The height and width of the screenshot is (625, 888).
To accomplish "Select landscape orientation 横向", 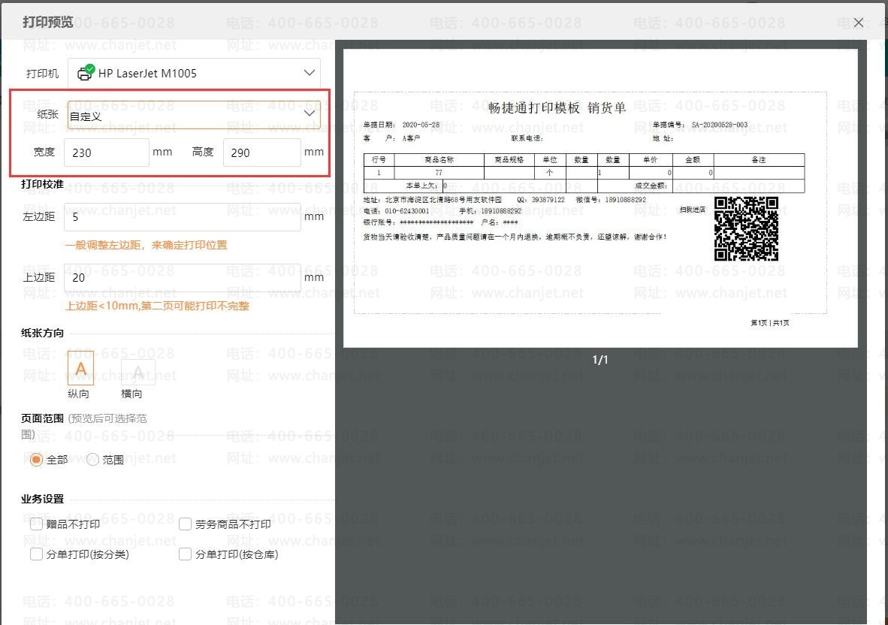I will 137,372.
